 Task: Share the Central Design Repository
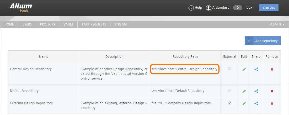pos(256,69)
